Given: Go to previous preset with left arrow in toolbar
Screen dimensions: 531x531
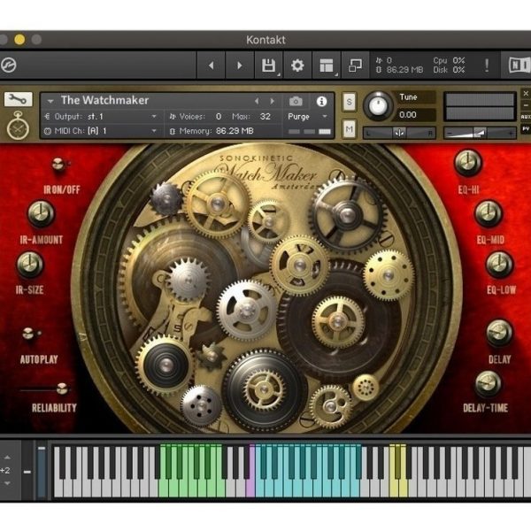Looking at the screenshot, I should coord(211,65).
